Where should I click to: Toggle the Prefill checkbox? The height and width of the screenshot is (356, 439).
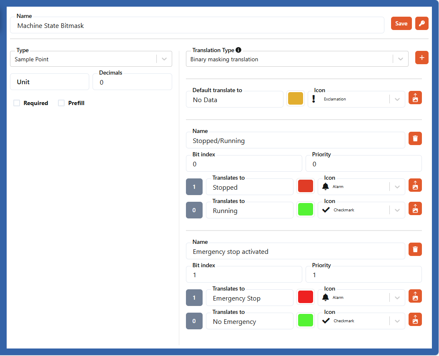61,103
